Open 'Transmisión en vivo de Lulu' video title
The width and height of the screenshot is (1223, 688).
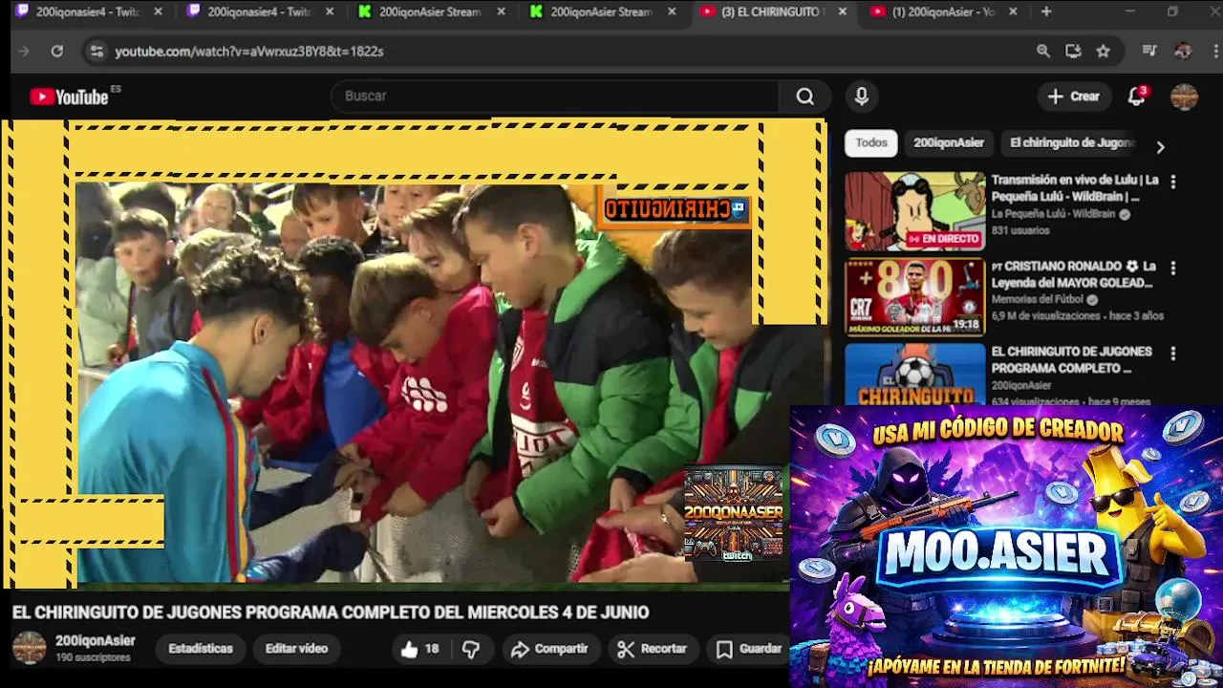pyautogui.click(x=1075, y=188)
